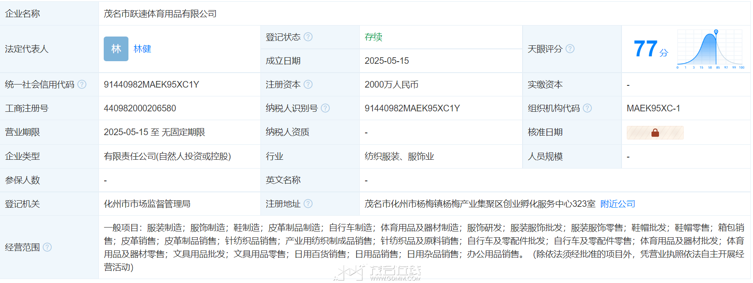This screenshot has width=753, height=283.
Task: Click the company name 茂名市跃速体育用品有限公司
Action: [160, 14]
